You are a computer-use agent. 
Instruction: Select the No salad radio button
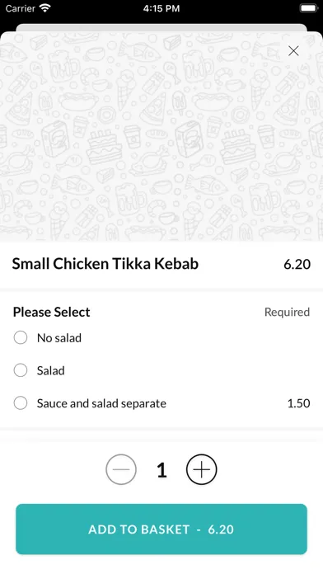tap(21, 337)
